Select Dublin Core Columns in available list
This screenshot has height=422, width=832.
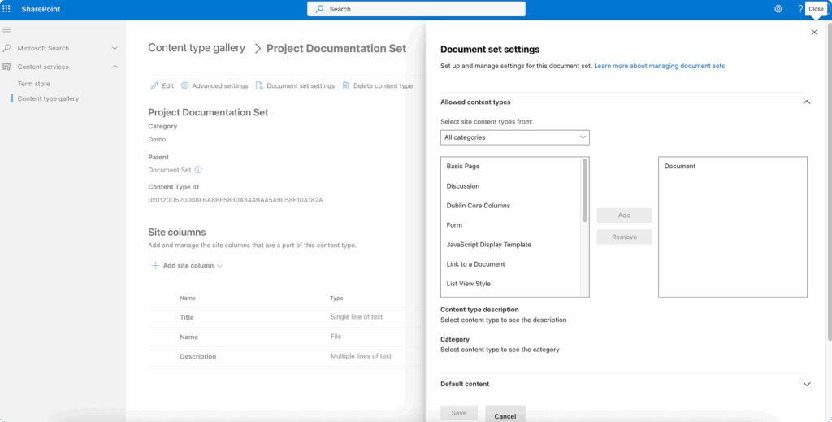478,206
